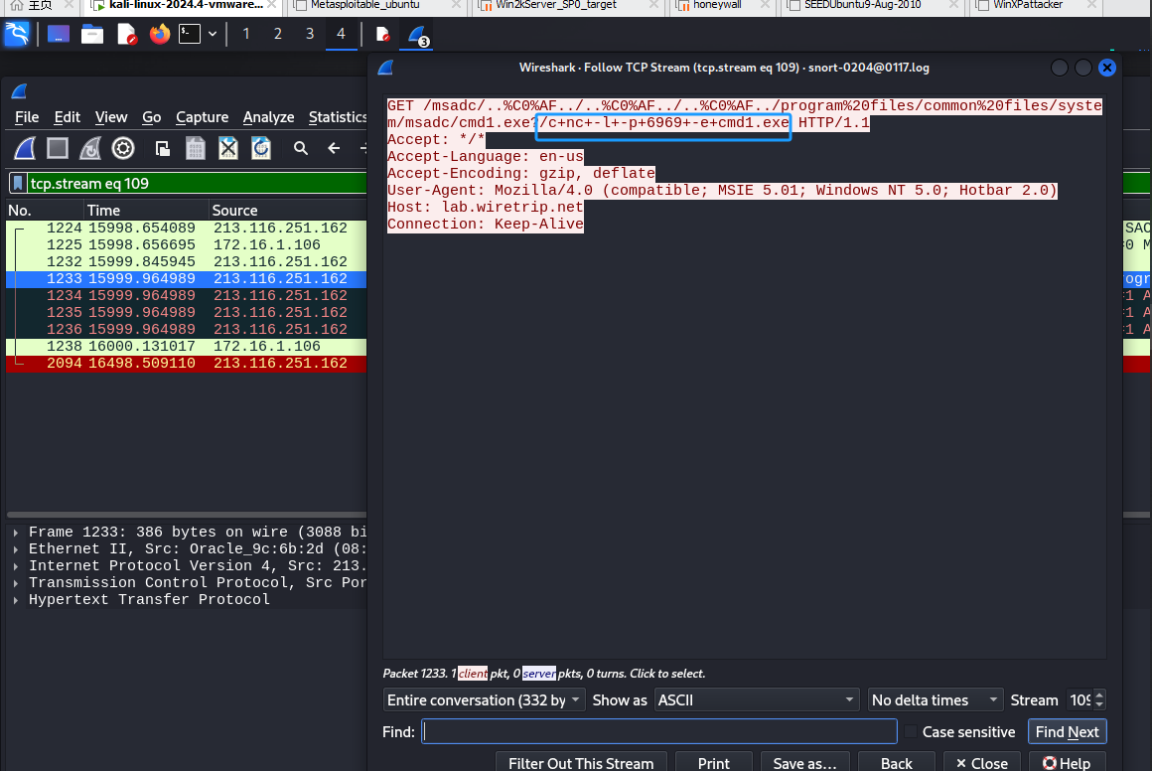Screen dimensions: 1152x771
Task: Select the document task in panel
Action: tap(382, 34)
